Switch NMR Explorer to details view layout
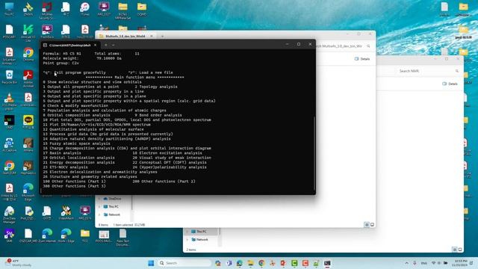This screenshot has height=269, width=478. pos(455,250)
